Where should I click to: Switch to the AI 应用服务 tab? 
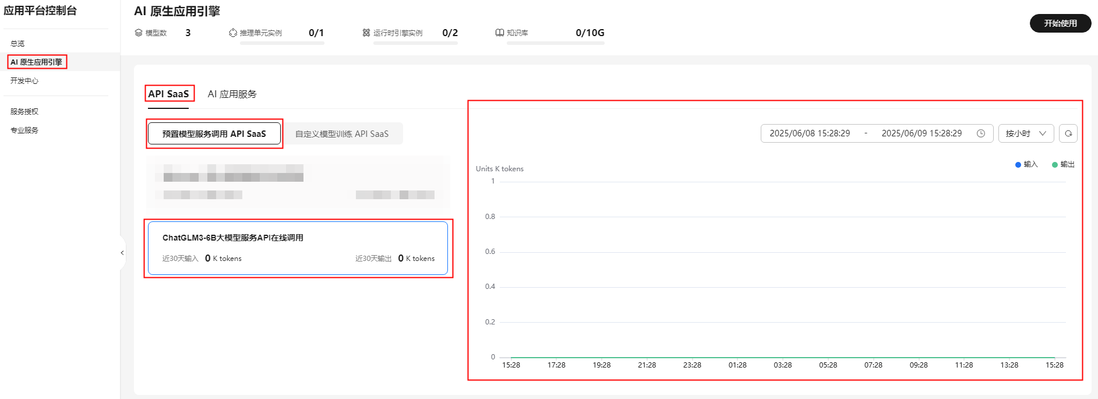232,94
